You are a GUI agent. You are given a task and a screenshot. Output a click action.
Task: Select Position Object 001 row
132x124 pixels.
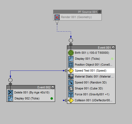[x=91, y=65]
